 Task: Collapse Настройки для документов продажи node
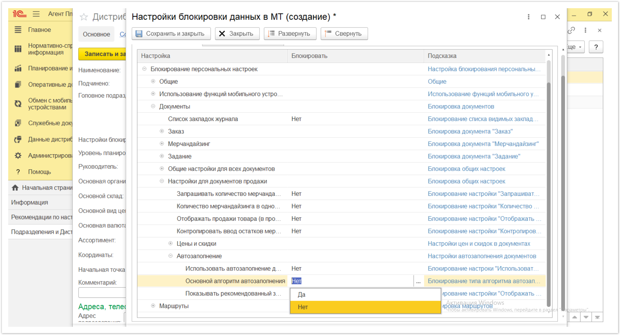(x=162, y=181)
